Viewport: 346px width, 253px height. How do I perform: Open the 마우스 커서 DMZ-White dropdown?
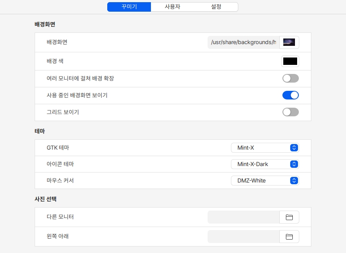[x=265, y=180]
